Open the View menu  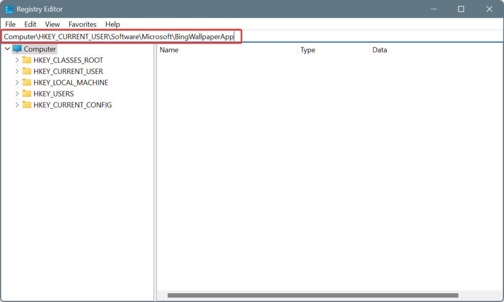point(52,24)
